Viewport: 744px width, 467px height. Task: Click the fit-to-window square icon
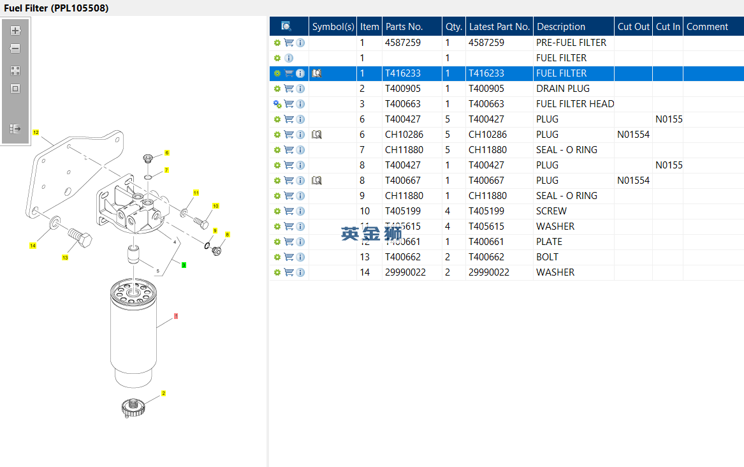click(x=15, y=89)
